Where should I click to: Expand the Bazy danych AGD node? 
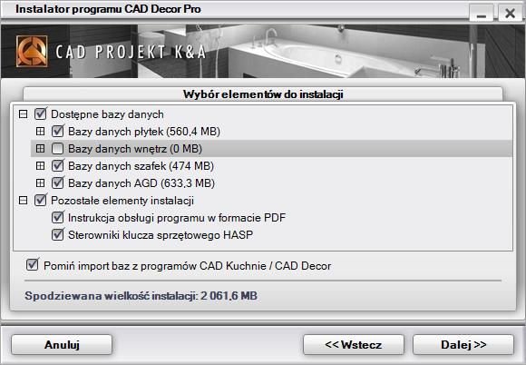pyautogui.click(x=40, y=183)
